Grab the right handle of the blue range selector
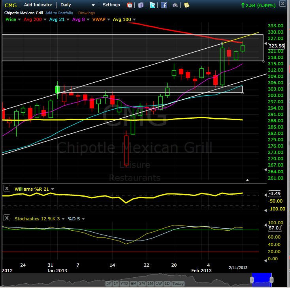The height and width of the screenshot is (288, 290). [271, 280]
